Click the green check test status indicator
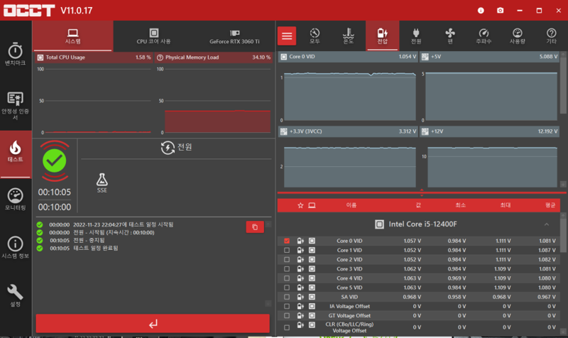The height and width of the screenshot is (338, 568). [55, 161]
